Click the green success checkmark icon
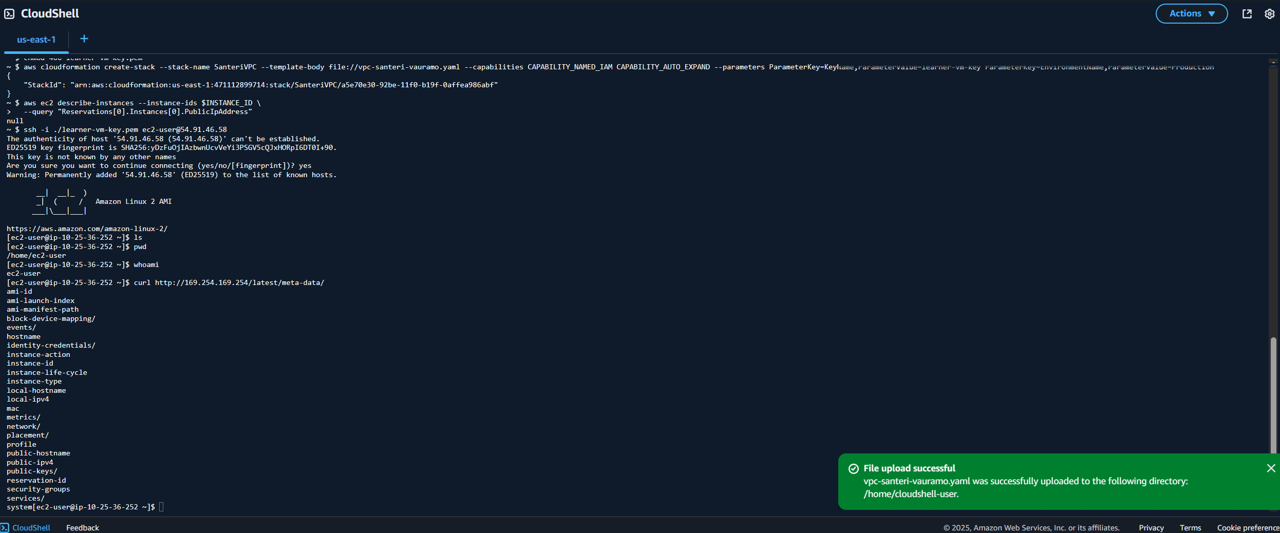Viewport: 1280px width, 533px height. click(x=854, y=469)
